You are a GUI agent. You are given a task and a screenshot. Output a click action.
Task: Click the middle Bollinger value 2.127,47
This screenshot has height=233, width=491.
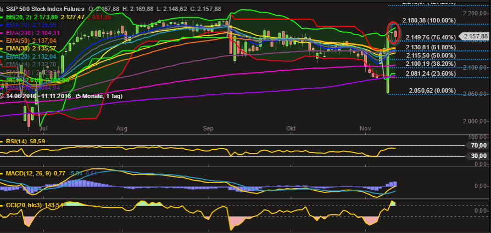click(72, 17)
